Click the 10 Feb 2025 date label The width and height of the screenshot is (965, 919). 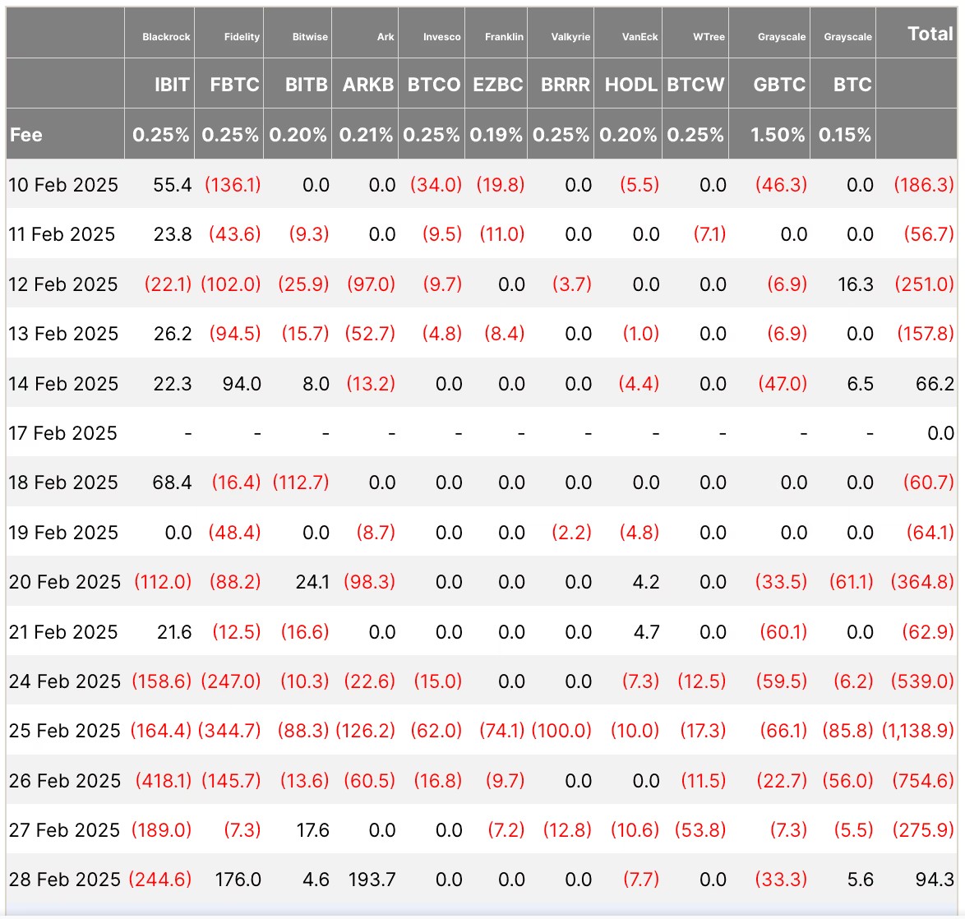[x=63, y=185]
